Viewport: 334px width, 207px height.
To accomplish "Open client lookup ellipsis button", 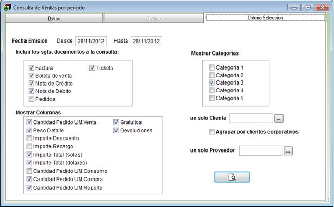I will [x=279, y=119].
